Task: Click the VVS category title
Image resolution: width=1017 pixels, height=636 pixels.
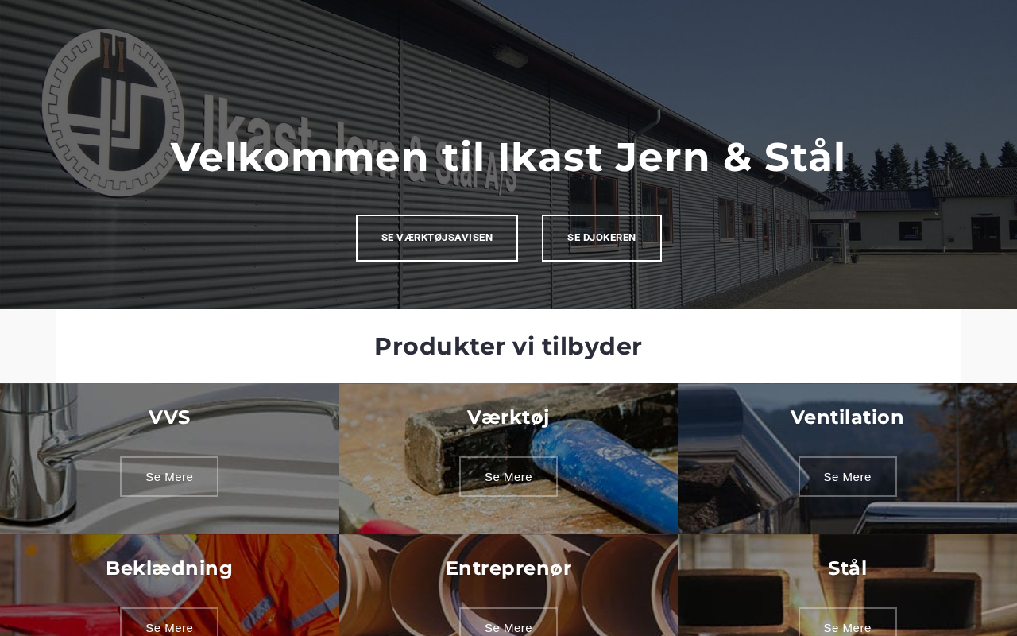Action: (169, 417)
